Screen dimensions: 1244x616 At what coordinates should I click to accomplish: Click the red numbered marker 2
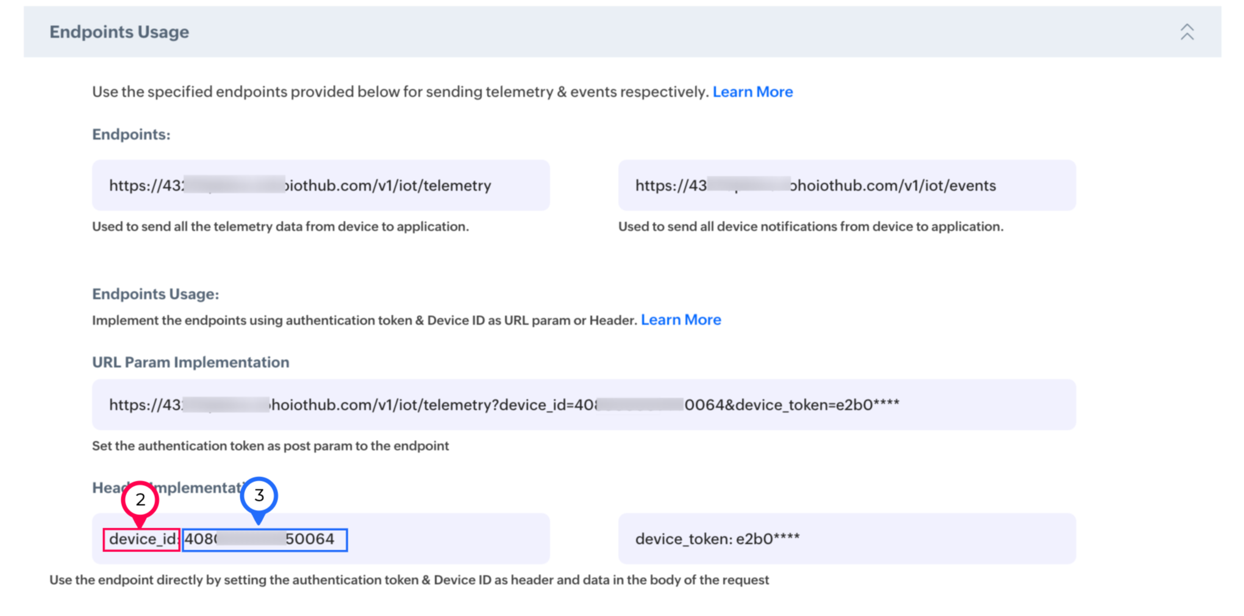(x=140, y=500)
